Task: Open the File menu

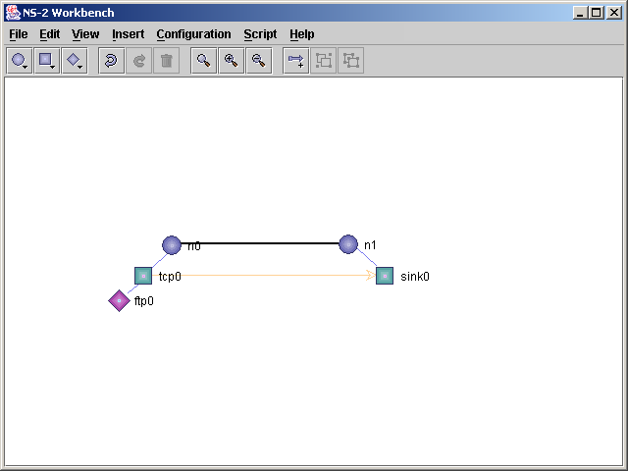Action: tap(19, 34)
